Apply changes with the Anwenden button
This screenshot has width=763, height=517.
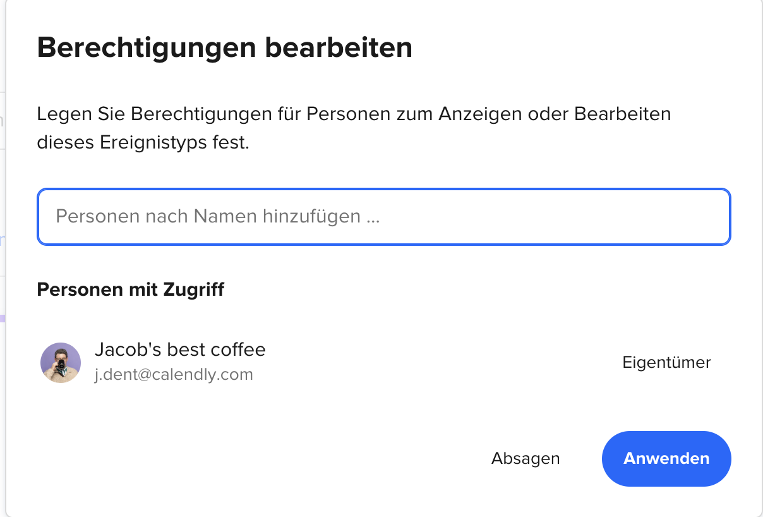click(x=666, y=459)
